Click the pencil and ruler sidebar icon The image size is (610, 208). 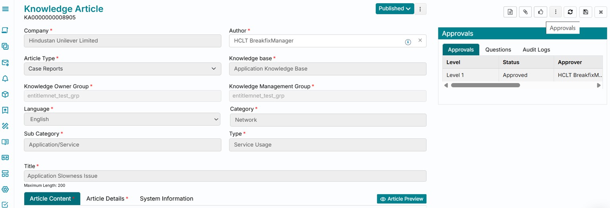tap(5, 126)
